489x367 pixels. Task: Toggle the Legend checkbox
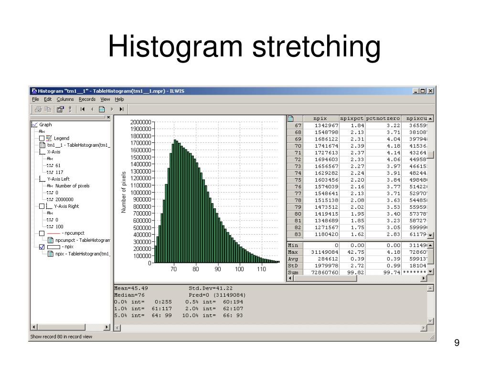[x=42, y=138]
